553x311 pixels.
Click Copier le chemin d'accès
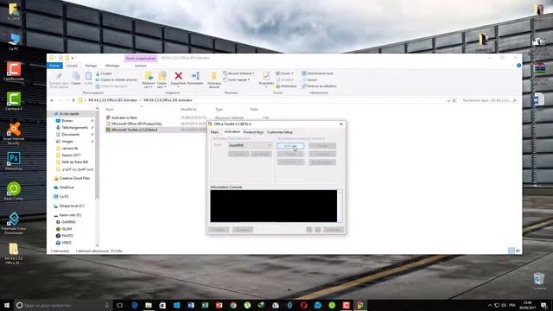click(117, 79)
